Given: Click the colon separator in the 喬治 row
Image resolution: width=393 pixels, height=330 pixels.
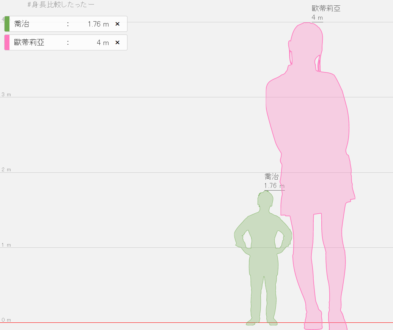Looking at the screenshot, I should [x=68, y=24].
